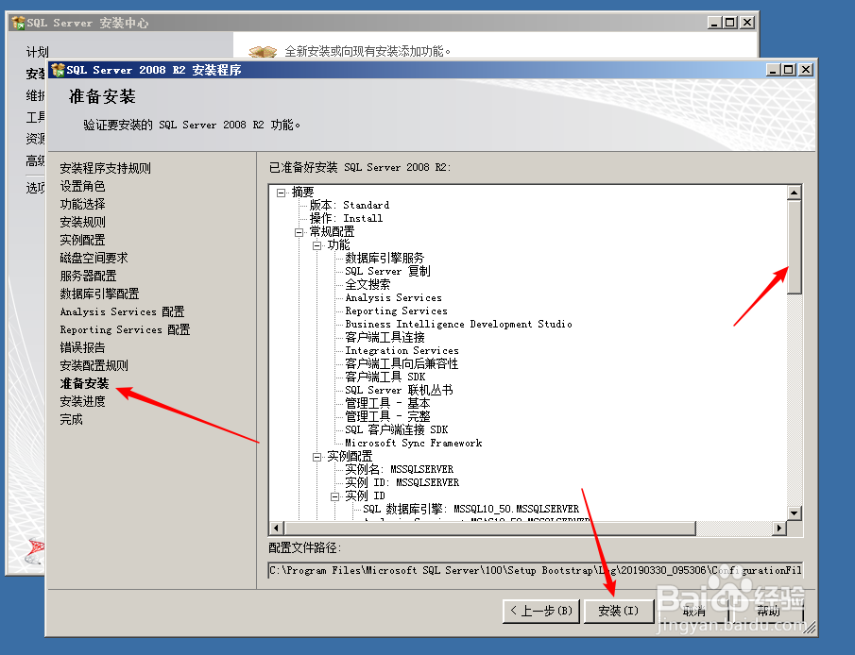Select the 客户端工具 SDK tree row

(385, 378)
